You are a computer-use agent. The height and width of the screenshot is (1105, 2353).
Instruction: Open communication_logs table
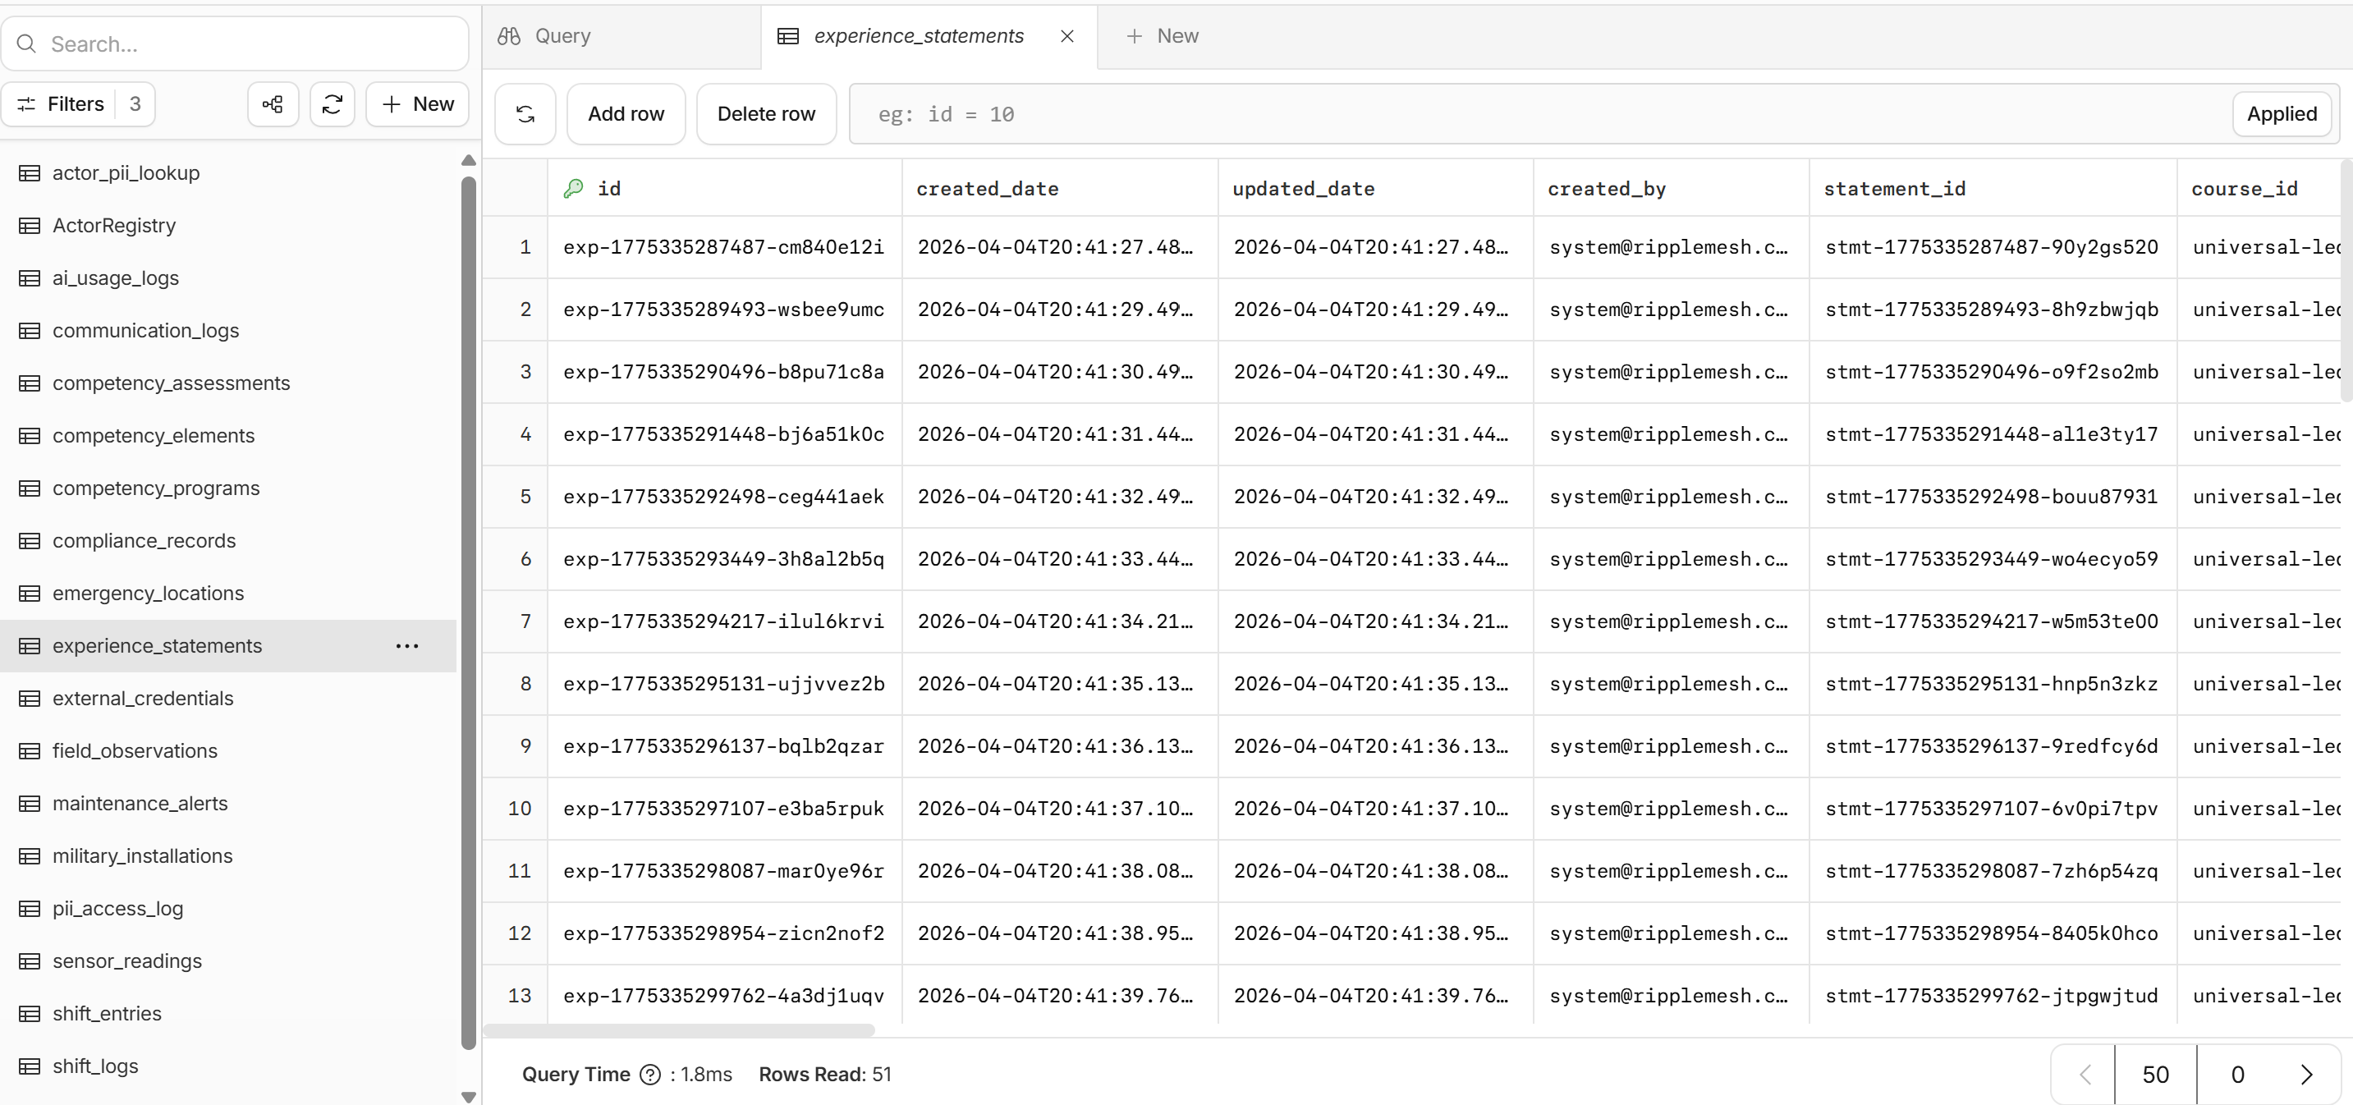(x=228, y=331)
